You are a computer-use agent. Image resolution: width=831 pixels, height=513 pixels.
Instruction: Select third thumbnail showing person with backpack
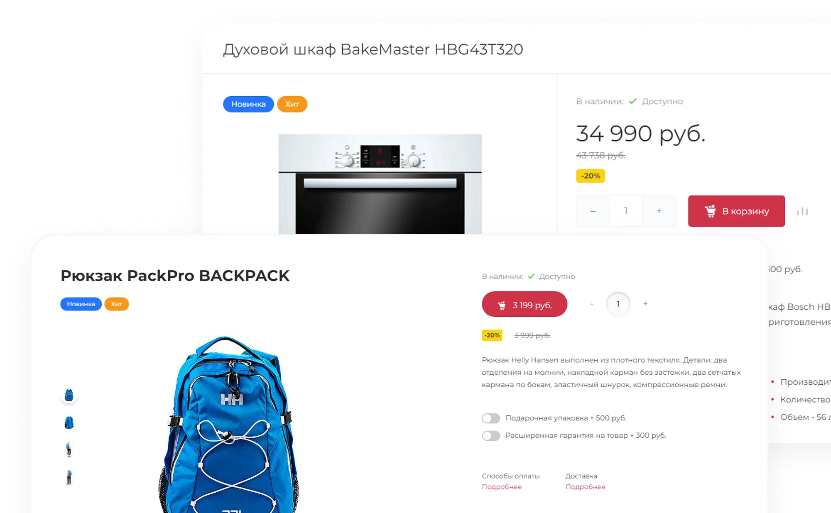(x=69, y=449)
